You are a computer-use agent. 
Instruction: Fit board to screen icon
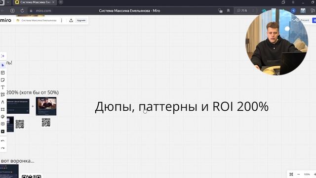click(291, 174)
